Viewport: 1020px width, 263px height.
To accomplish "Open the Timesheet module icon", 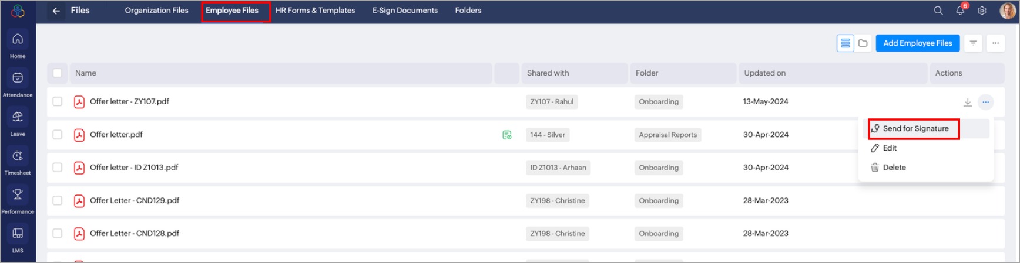I will [18, 156].
